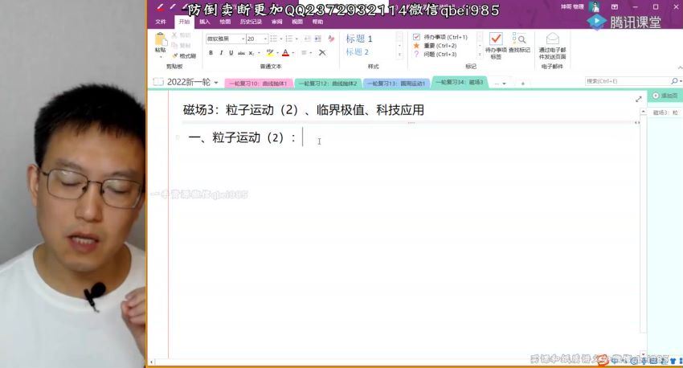Click the large To Do Tag button
Viewport: 683px width, 368px height.
(x=496, y=45)
